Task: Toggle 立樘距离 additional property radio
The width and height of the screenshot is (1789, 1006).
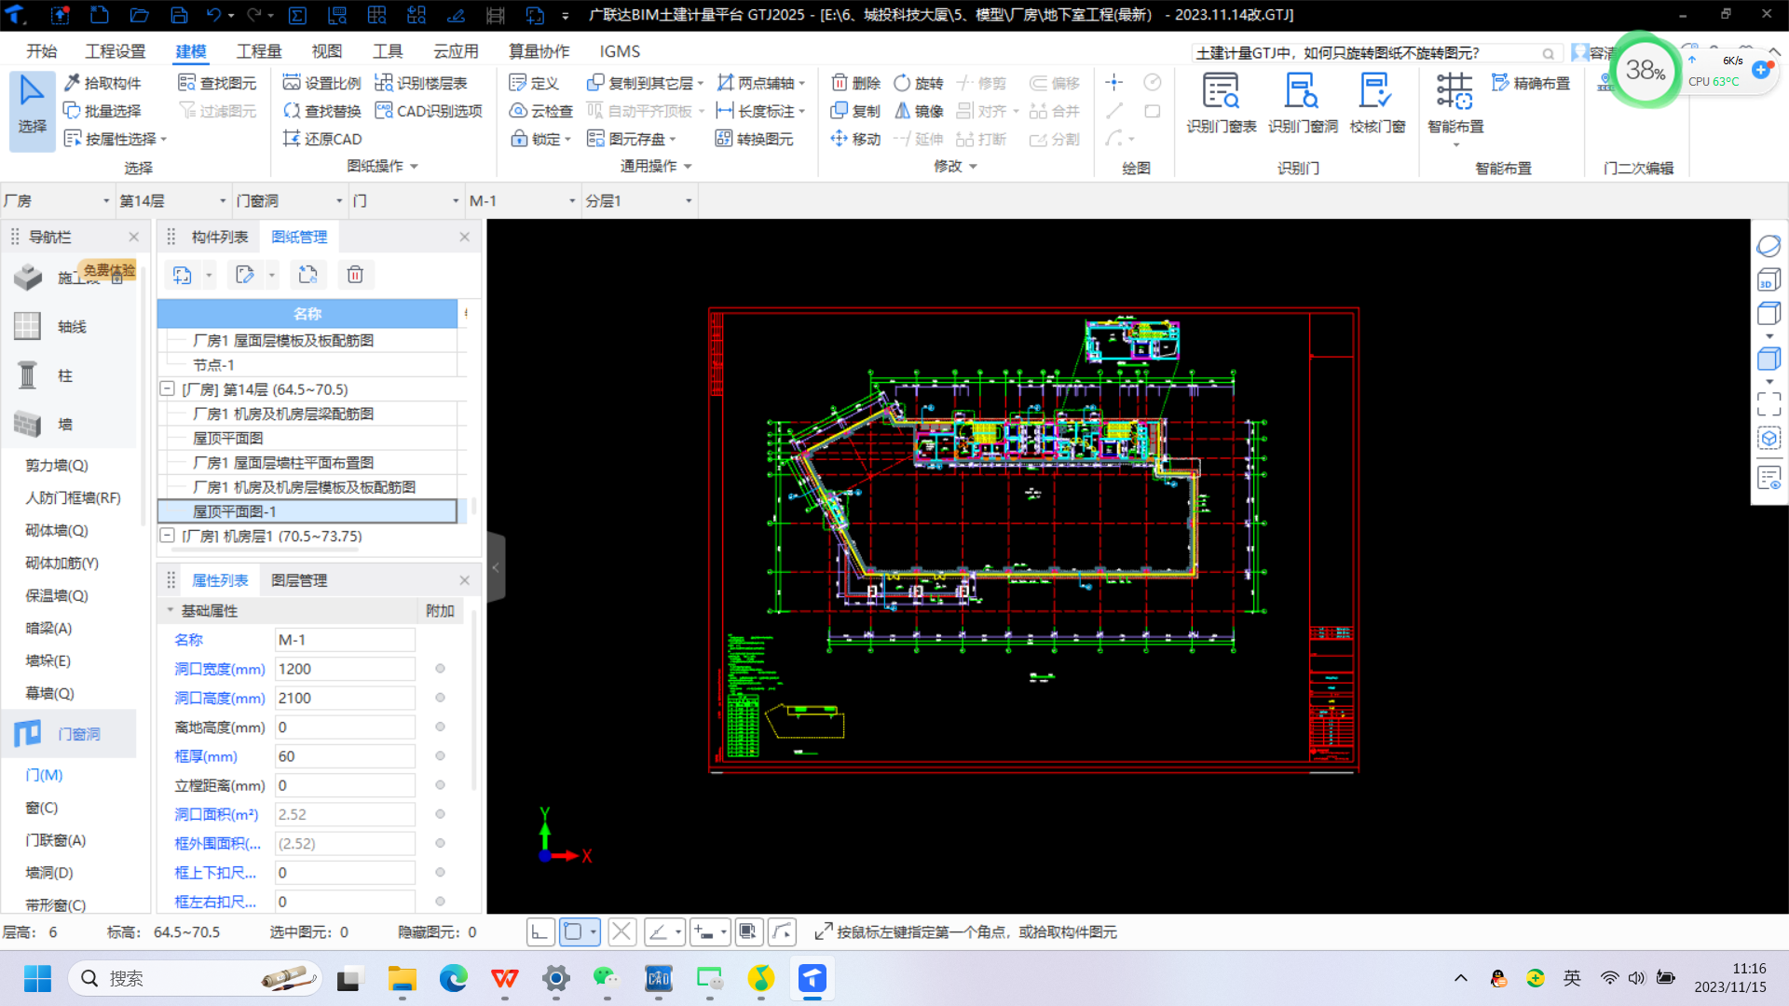Action: (440, 785)
